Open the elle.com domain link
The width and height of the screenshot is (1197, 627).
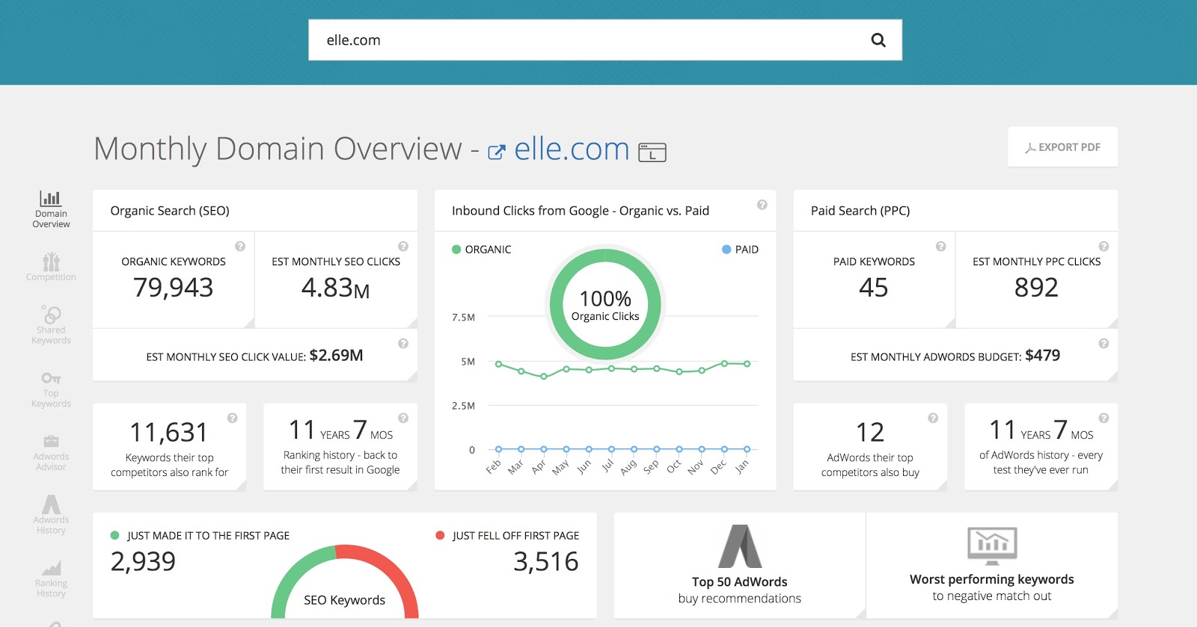[572, 149]
